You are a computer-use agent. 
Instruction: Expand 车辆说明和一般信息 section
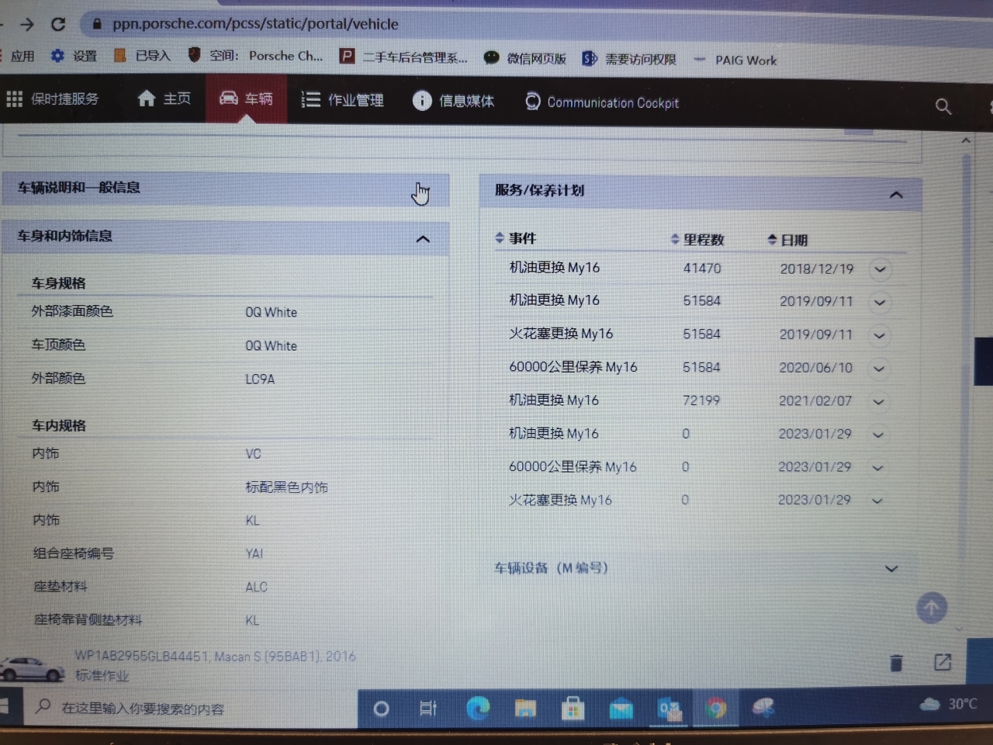[225, 189]
